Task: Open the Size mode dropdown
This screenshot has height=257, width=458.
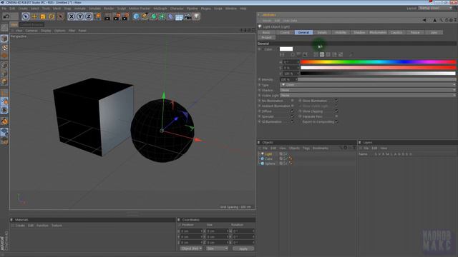Action: click(217, 248)
